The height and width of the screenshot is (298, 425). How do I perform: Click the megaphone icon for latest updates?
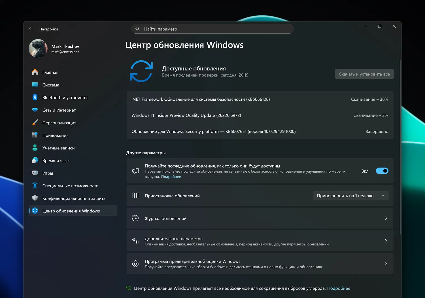tap(135, 171)
